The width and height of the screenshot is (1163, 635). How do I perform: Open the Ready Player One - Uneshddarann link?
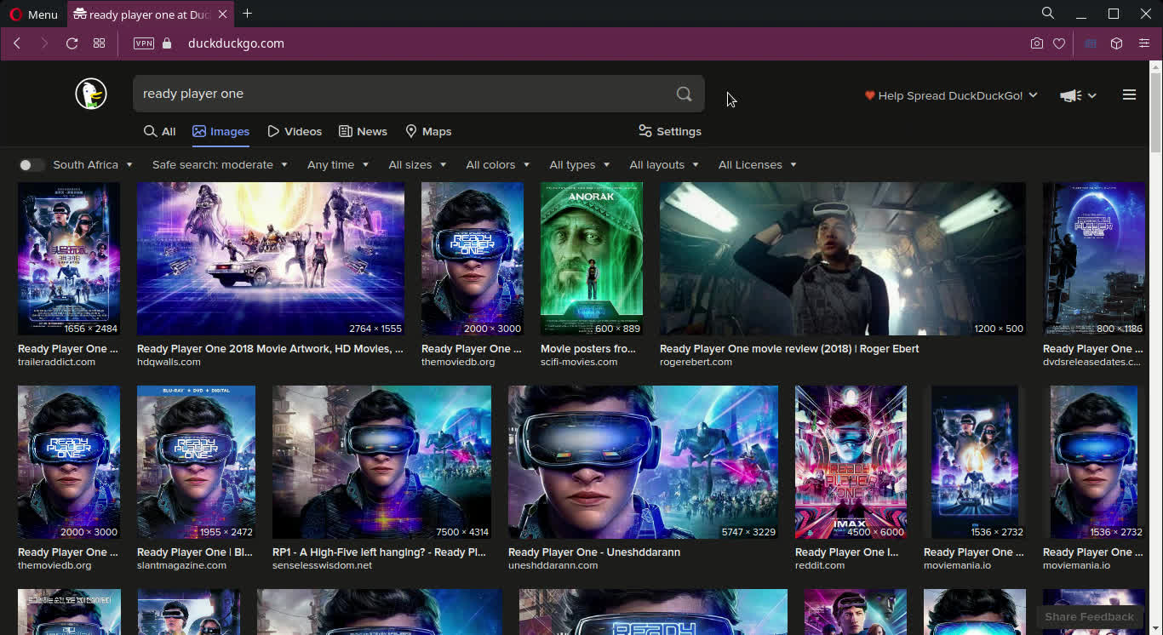(594, 552)
